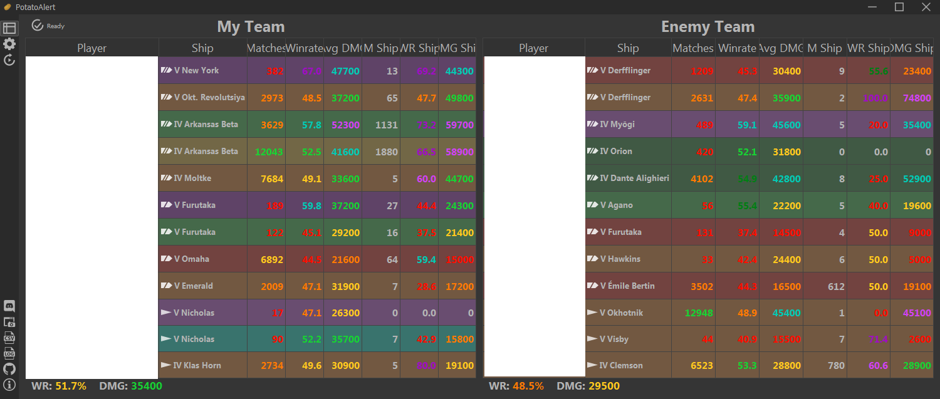
Task: Click the Ready status checkmark icon
Action: click(x=38, y=25)
